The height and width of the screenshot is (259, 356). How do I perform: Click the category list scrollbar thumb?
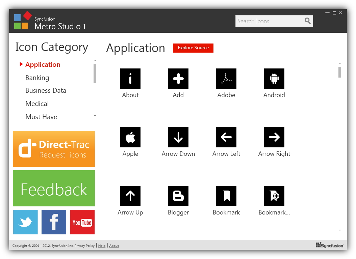95,74
